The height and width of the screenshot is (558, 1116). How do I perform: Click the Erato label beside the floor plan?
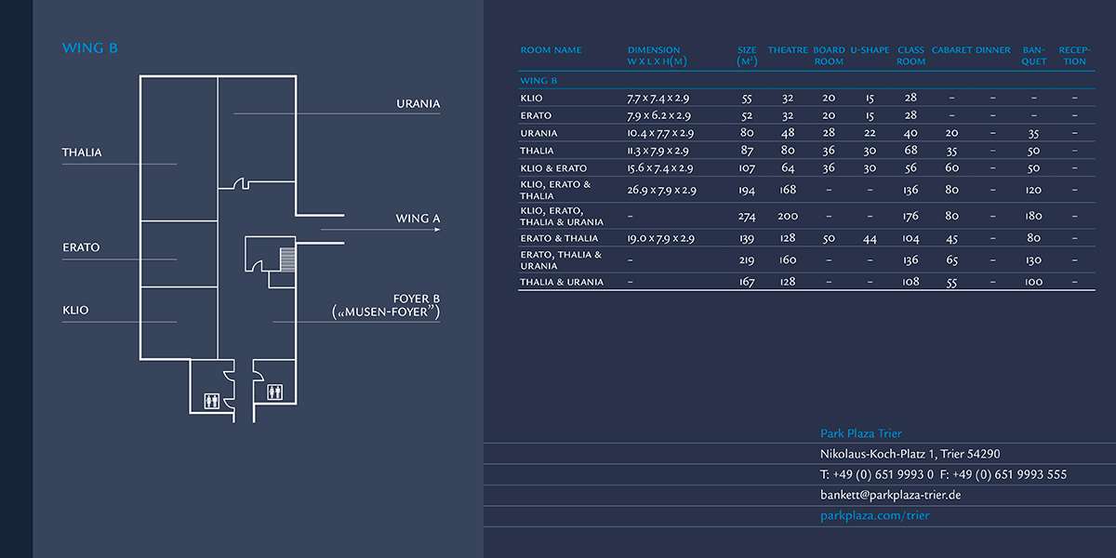click(81, 247)
